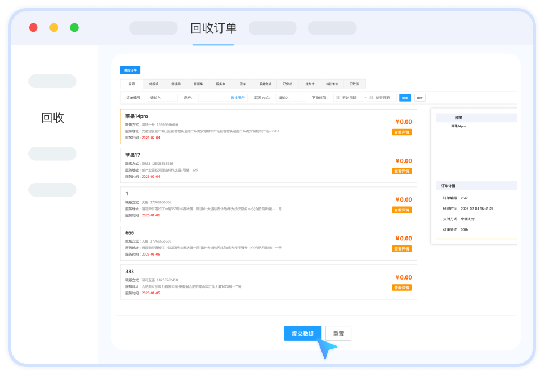Focus the 联系方式 input field
Image resolution: width=544 pixels, height=375 pixels.
[x=290, y=98]
